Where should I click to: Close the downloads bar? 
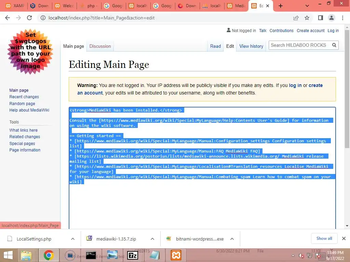click(x=344, y=238)
